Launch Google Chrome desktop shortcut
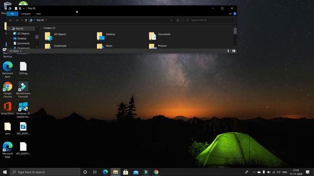 [8, 89]
